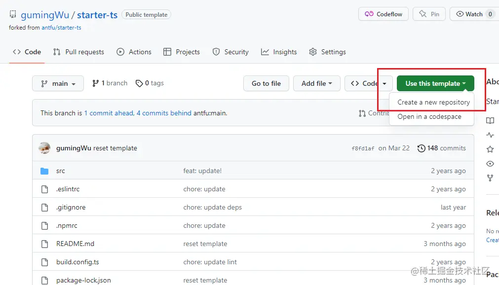This screenshot has height=285, width=499.
Task: Choose Open in a codespace
Action: [429, 116]
